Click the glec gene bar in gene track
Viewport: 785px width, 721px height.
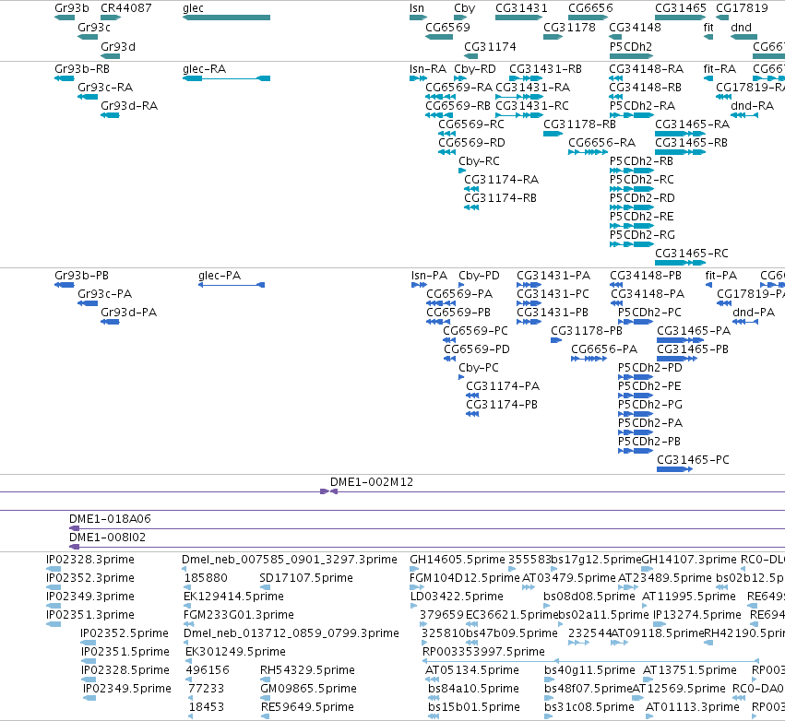[x=226, y=18]
